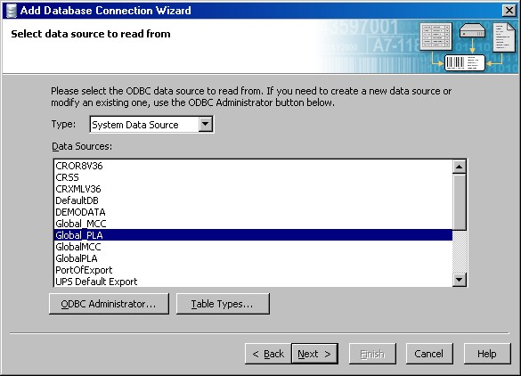Proceed with the Next button

(x=314, y=354)
